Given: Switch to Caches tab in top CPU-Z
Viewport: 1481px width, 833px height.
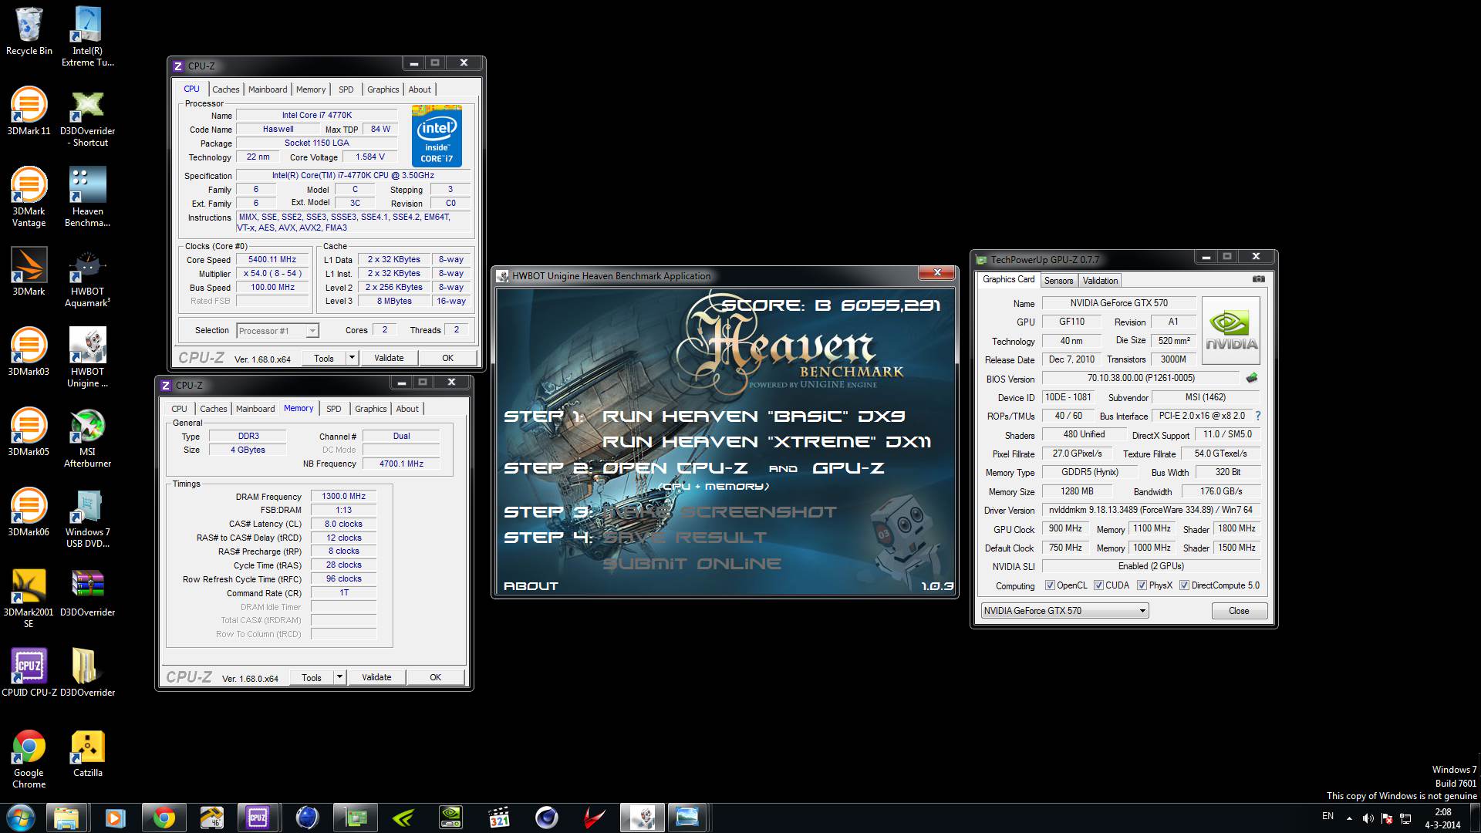Looking at the screenshot, I should click(x=226, y=89).
